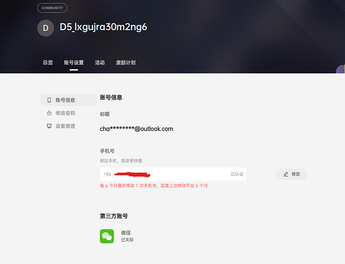This screenshot has height=264, width=345.
Task: Click the username D5_lxgujra30m2ng6
Action: pos(103,27)
